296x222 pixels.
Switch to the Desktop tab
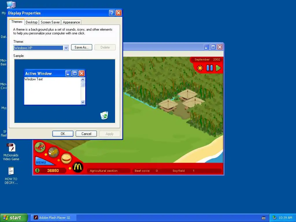click(x=32, y=22)
